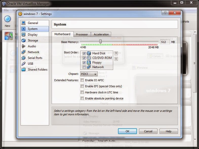
Task: Enable EFI (special OSes only) checkbox
Action: pos(82,86)
